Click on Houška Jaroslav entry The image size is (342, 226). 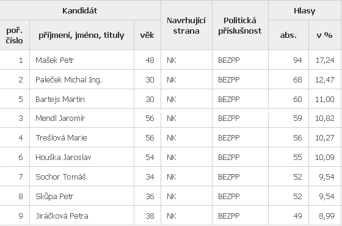(x=64, y=158)
